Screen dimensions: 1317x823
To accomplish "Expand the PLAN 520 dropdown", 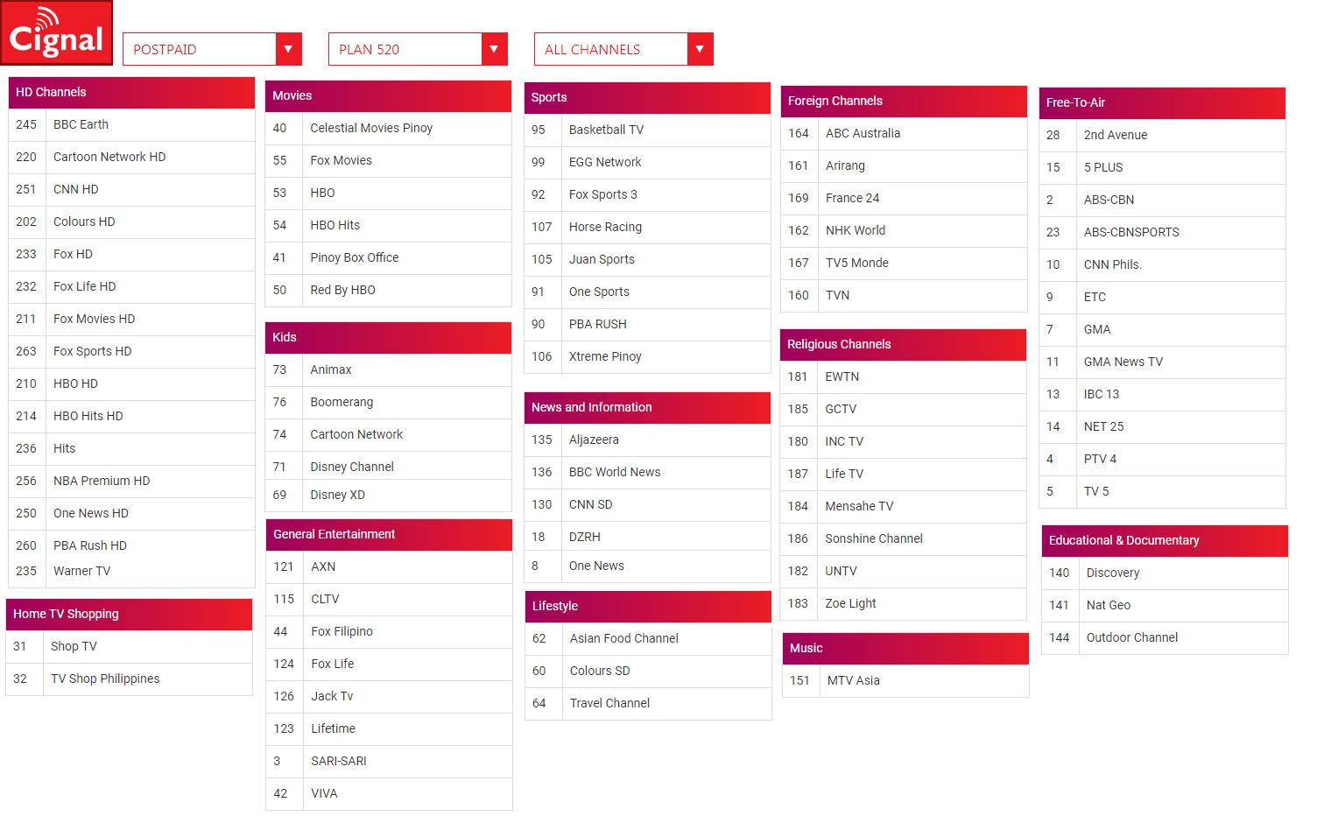I will click(418, 49).
